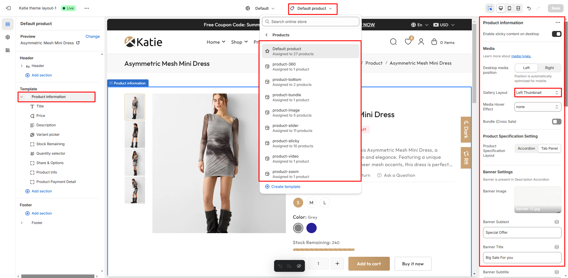Open the Default product template dropdown
568x278 pixels.
tap(313, 8)
